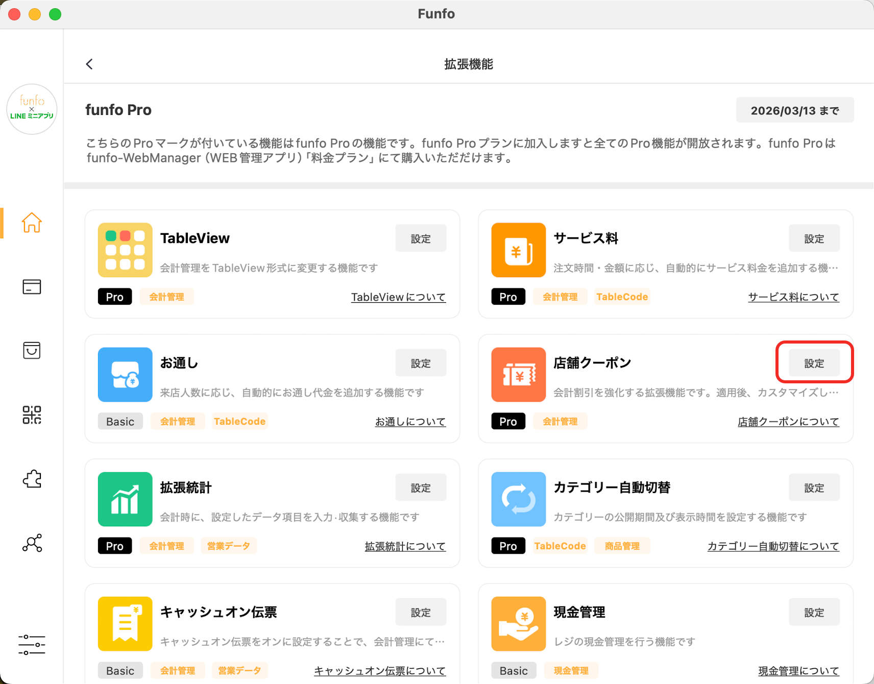This screenshot has width=874, height=684.
Task: Click the 2026/03/13 まで expiry badge
Action: tap(795, 110)
